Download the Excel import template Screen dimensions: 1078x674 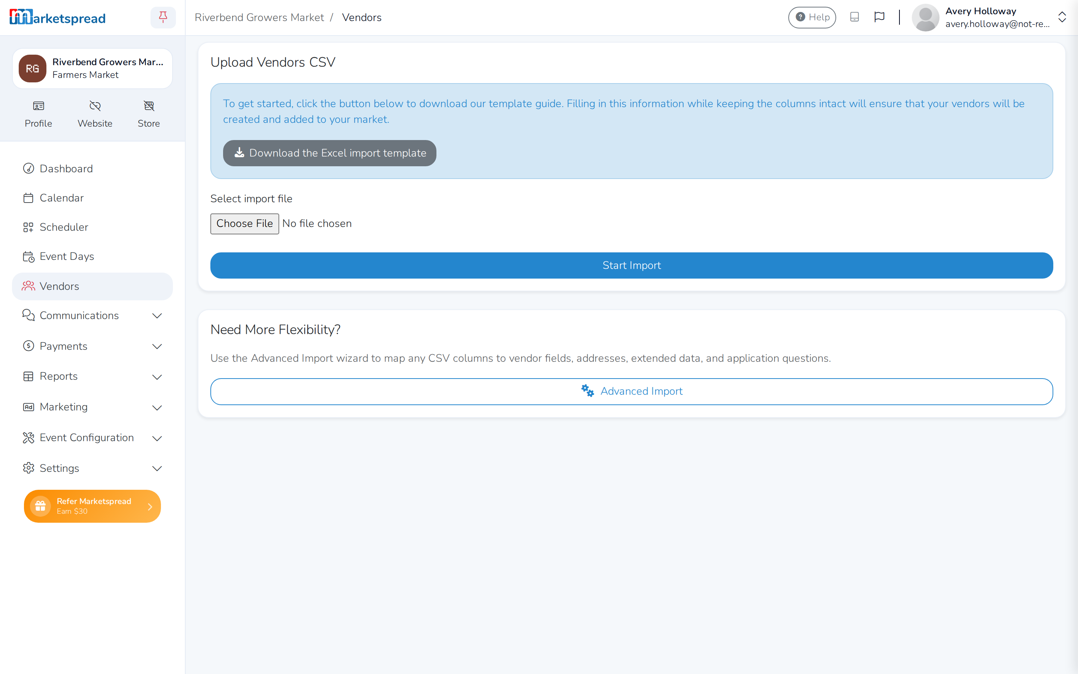coord(330,153)
